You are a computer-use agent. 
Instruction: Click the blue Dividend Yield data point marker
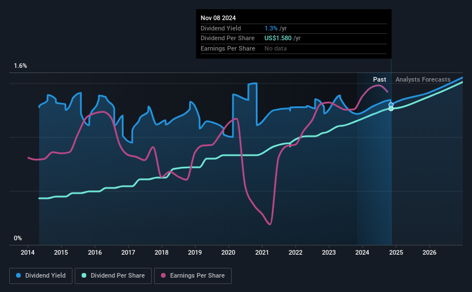pyautogui.click(x=391, y=105)
